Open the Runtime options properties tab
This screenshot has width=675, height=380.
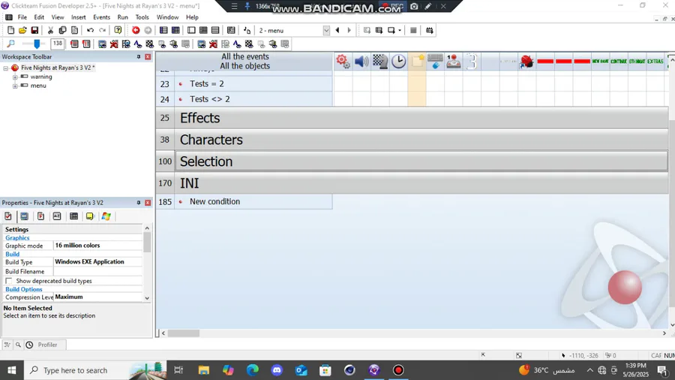(x=40, y=216)
